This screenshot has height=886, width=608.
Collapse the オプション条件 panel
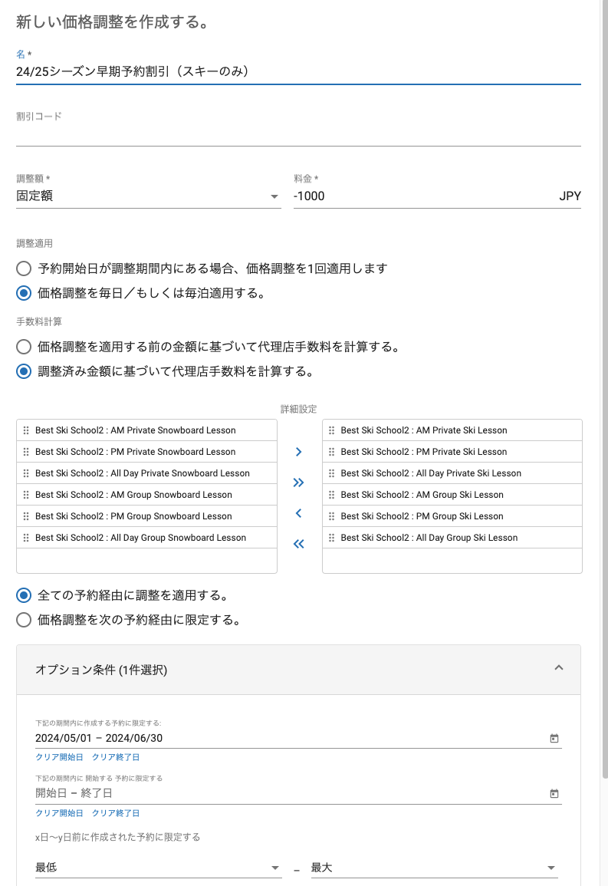coord(558,668)
